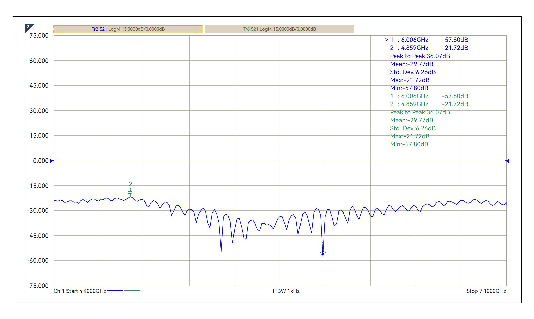Click green Peak to Peak:36.07dB readout
This screenshot has height=319, width=534.
(420, 112)
